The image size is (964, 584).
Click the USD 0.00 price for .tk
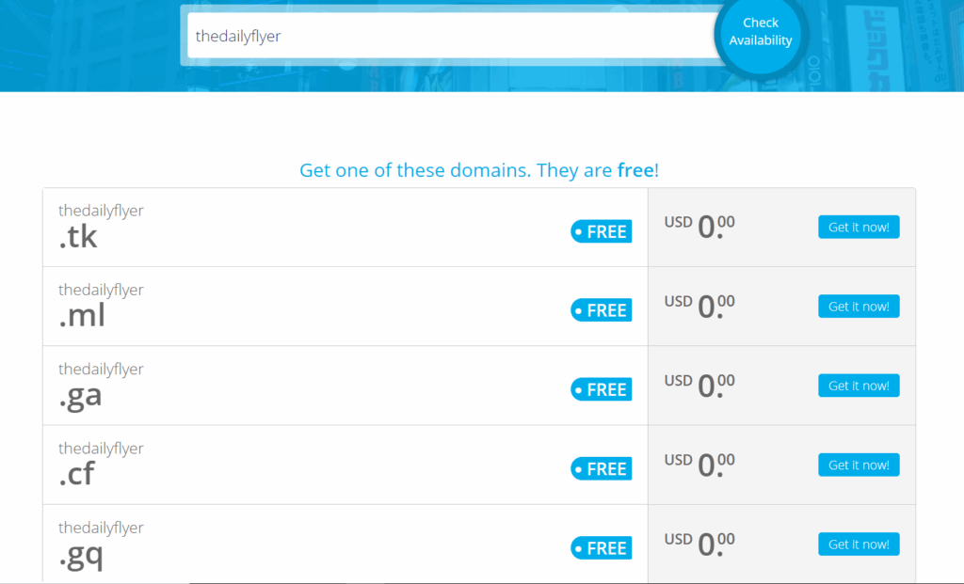[x=699, y=227]
